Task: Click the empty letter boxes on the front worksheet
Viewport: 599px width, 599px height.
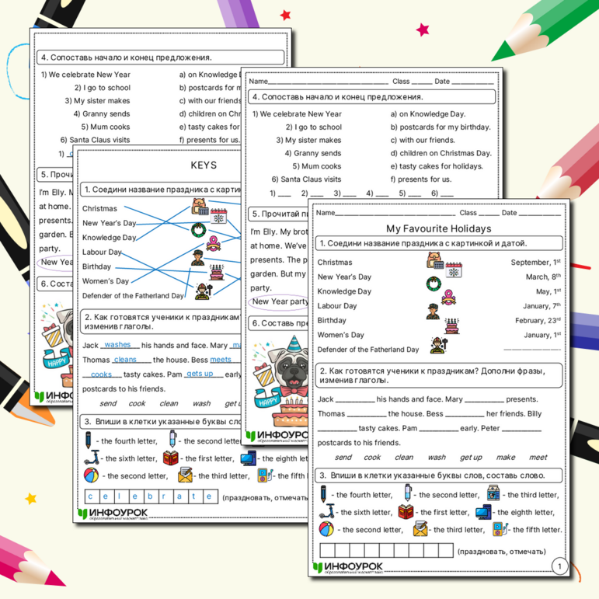Action: click(x=386, y=551)
